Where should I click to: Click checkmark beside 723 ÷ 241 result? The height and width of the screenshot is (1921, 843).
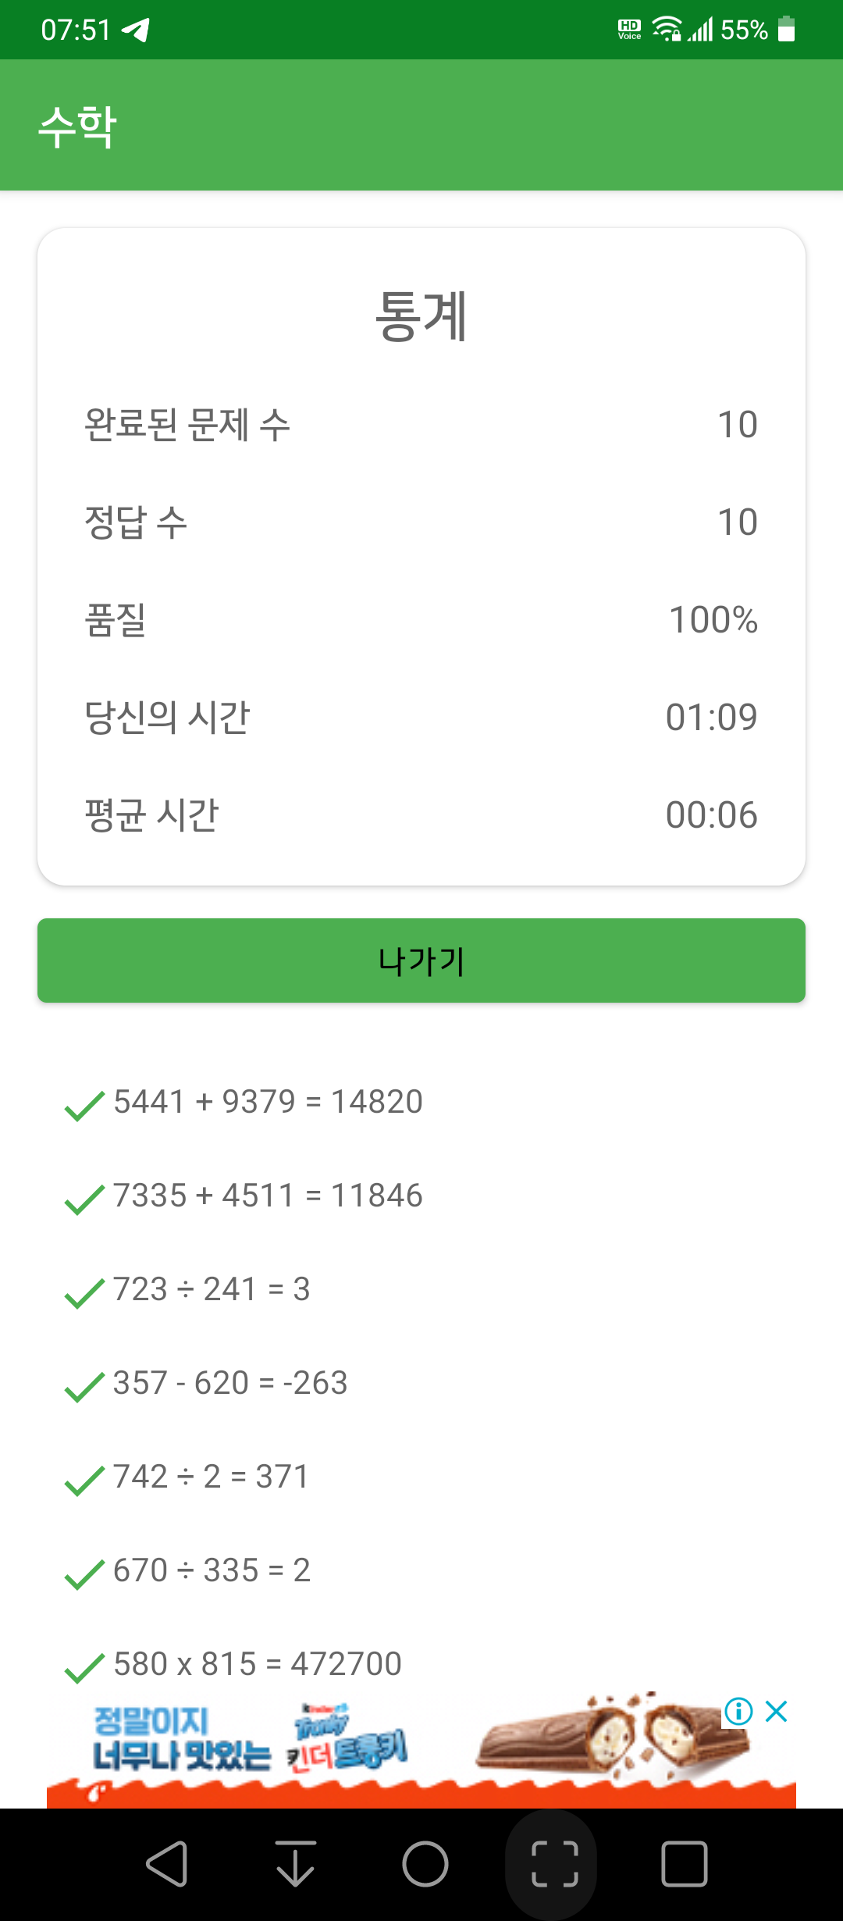(84, 1292)
